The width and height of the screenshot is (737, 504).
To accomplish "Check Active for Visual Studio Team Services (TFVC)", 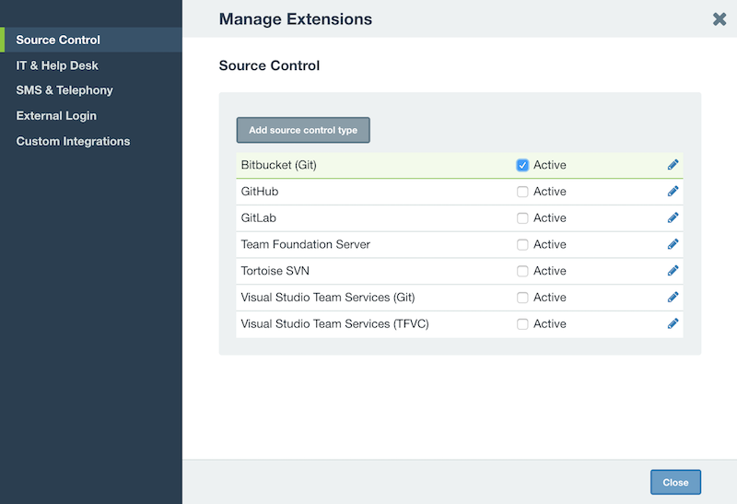I will point(522,324).
